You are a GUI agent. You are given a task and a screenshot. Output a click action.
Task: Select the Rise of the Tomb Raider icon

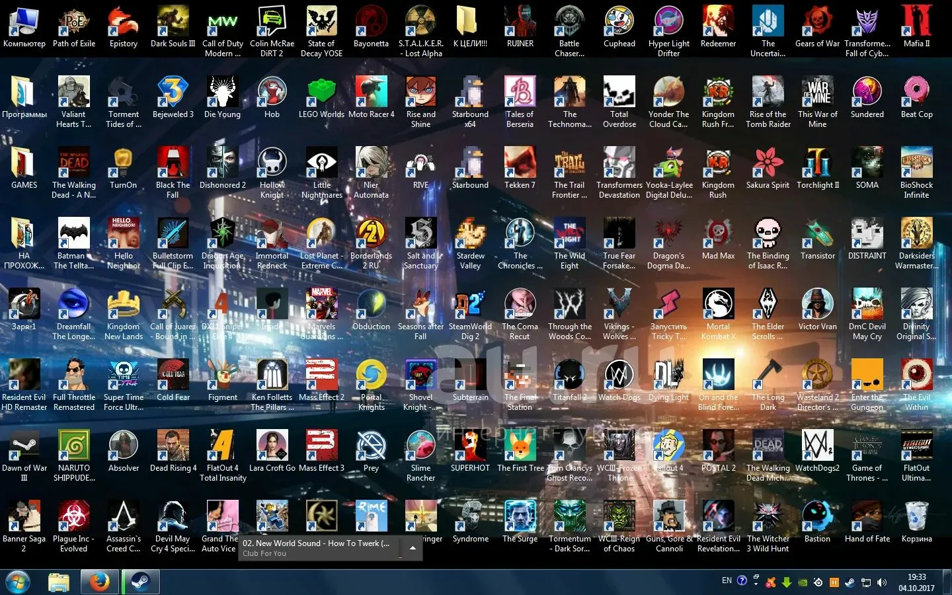pos(768,102)
